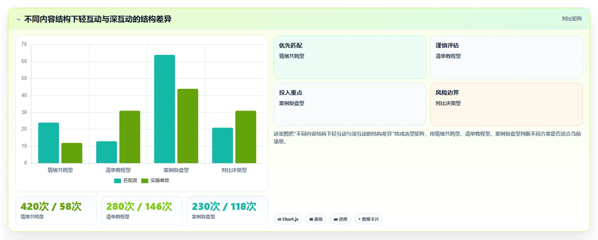
Task: Click the 案例复盘型 x-axis label
Action: pyautogui.click(x=176, y=170)
